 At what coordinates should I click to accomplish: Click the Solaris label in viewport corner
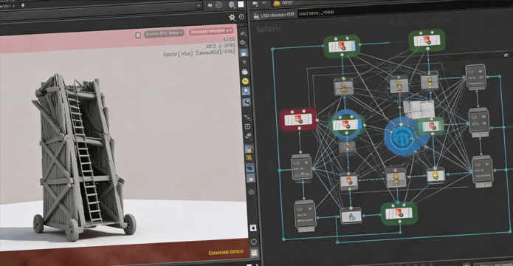point(269,29)
